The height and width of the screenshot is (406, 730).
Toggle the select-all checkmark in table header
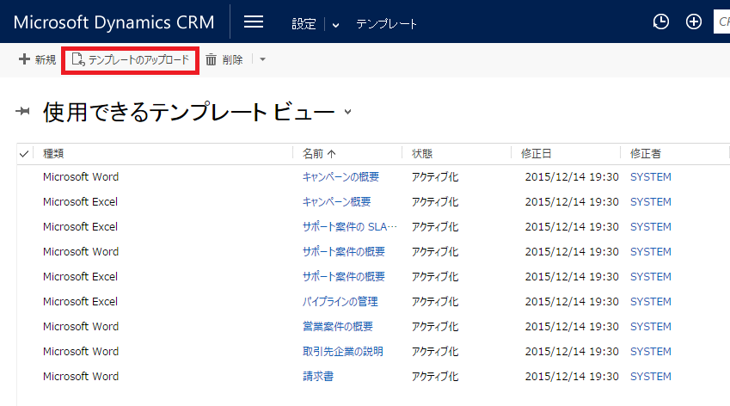(x=24, y=154)
